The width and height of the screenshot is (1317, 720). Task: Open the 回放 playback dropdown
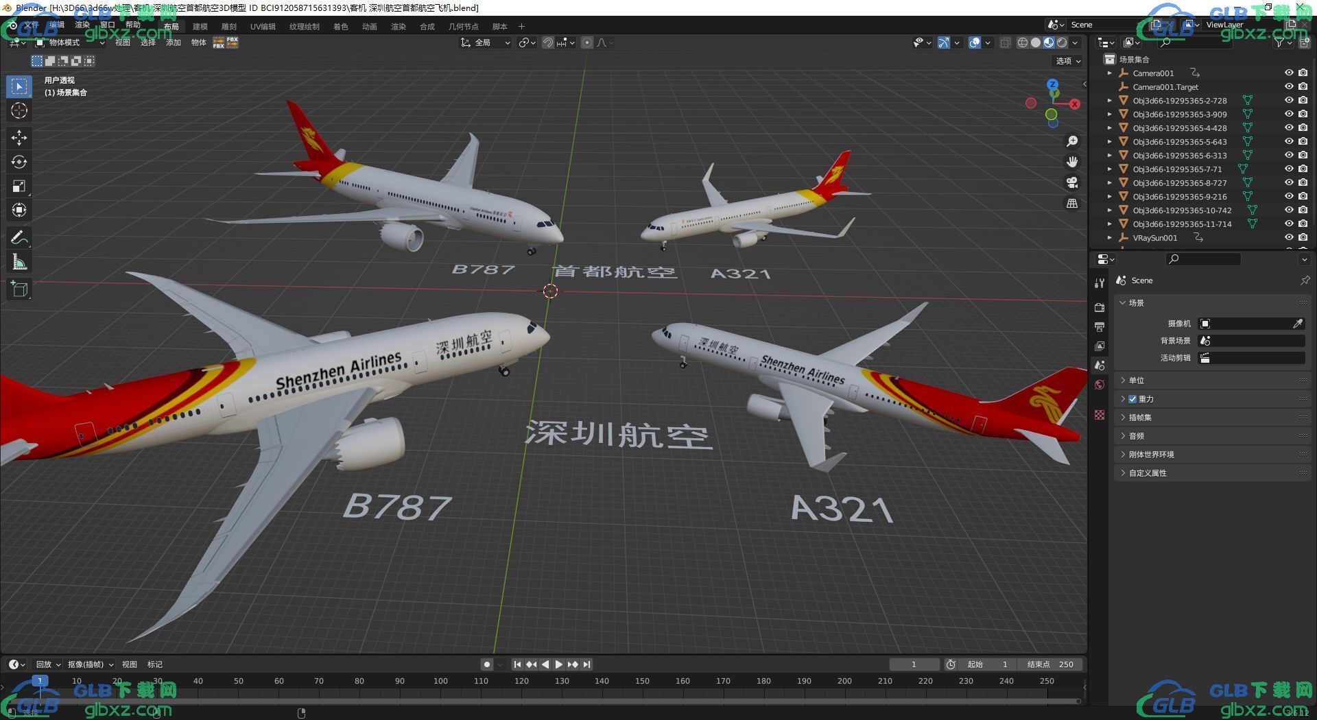(48, 664)
